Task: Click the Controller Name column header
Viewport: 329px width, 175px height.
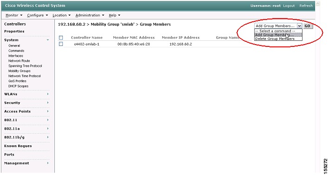Action: (87, 38)
